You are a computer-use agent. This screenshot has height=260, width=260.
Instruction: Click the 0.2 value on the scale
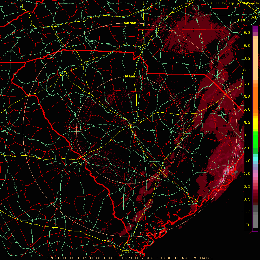click(x=247, y=187)
